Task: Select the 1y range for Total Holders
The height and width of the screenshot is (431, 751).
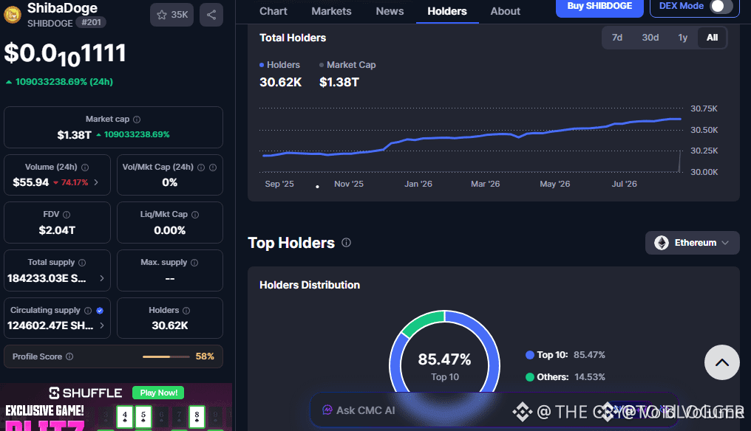Action: pyautogui.click(x=682, y=38)
